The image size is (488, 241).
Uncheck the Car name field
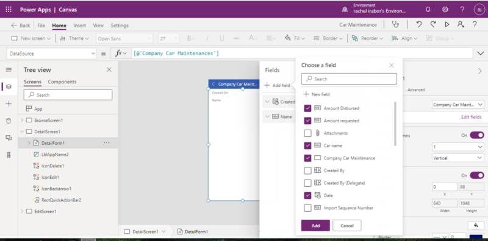click(x=307, y=145)
